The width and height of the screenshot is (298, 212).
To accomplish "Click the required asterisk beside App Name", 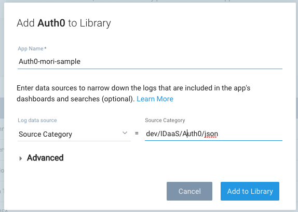I will coord(45,48).
